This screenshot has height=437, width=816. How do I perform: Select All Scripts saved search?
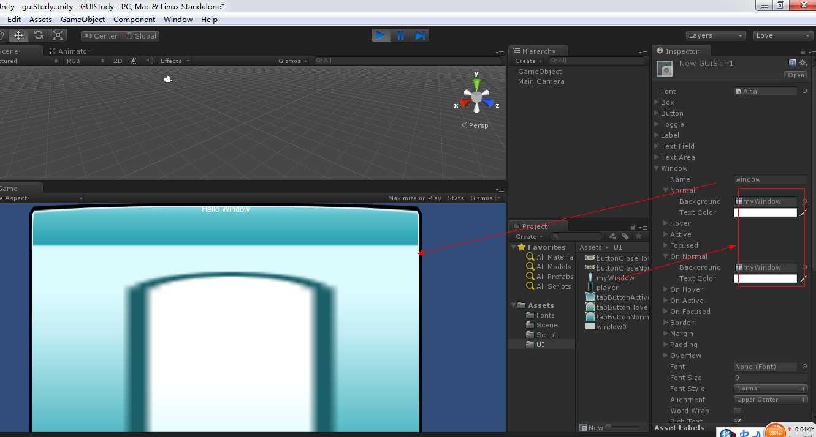click(549, 286)
